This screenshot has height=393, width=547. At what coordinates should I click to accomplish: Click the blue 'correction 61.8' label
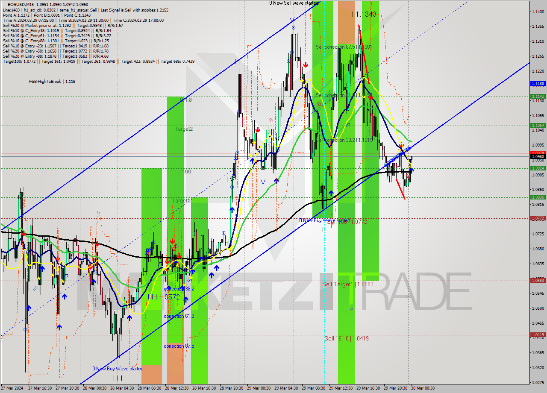click(x=179, y=316)
